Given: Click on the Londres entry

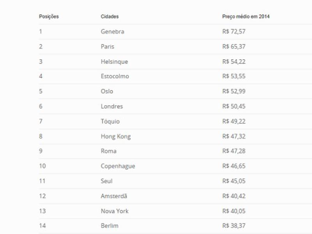Looking at the screenshot, I should 112,106.
